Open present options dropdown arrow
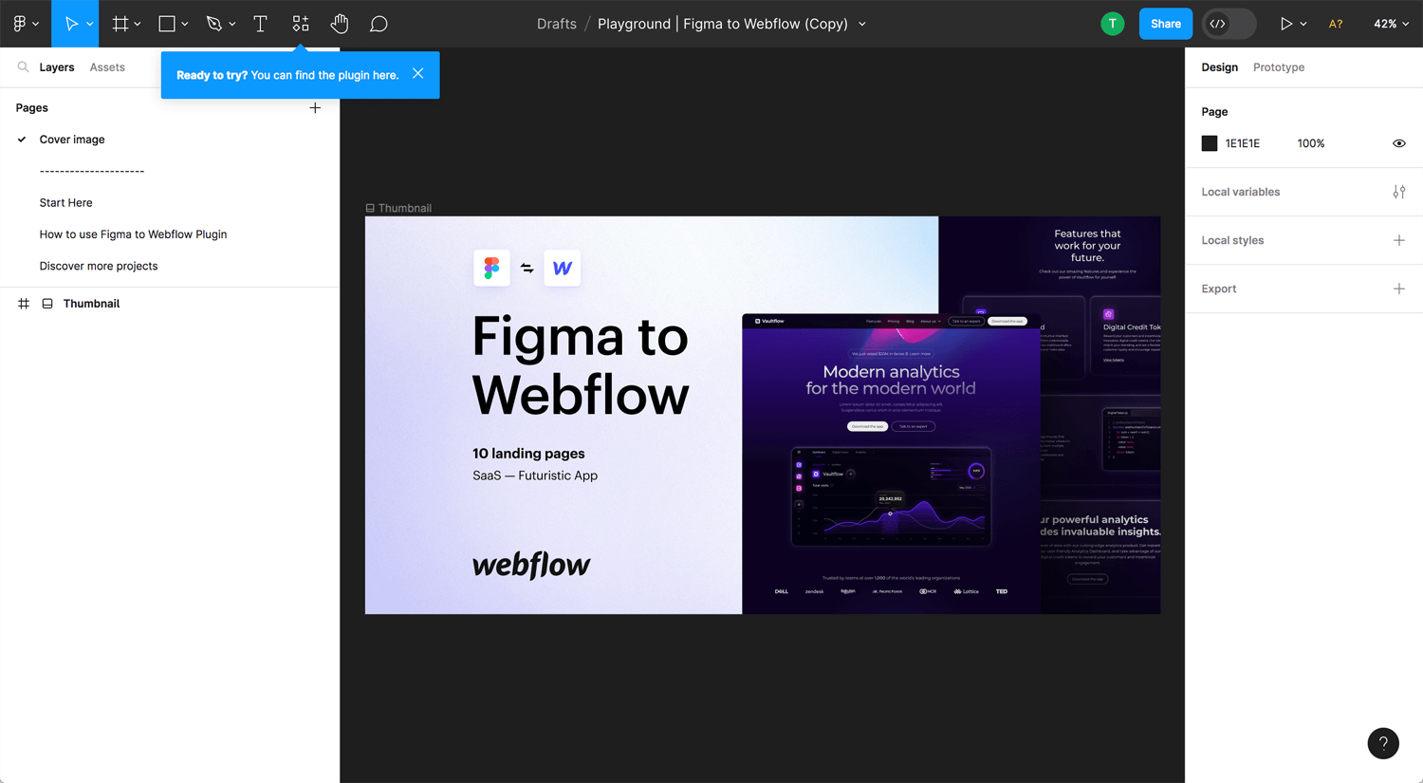Image resolution: width=1423 pixels, height=783 pixels. pyautogui.click(x=1303, y=25)
